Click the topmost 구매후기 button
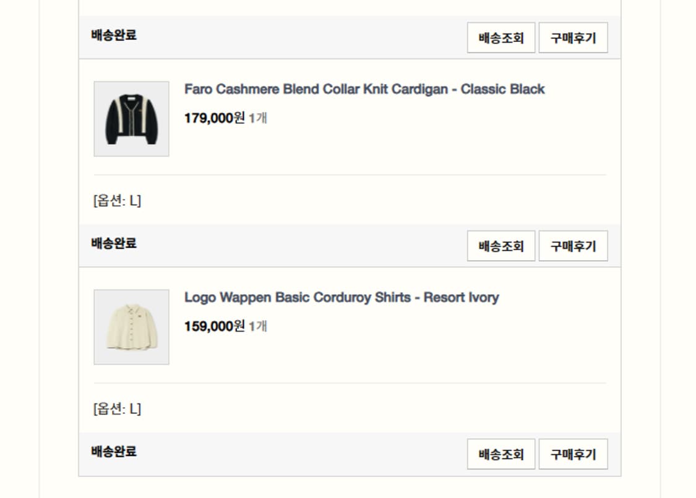696x498 pixels. pos(573,38)
